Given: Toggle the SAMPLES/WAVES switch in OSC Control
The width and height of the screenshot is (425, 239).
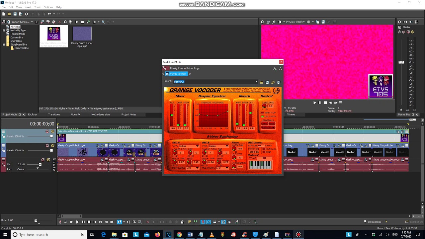Looking at the screenshot, I should 261,145.
